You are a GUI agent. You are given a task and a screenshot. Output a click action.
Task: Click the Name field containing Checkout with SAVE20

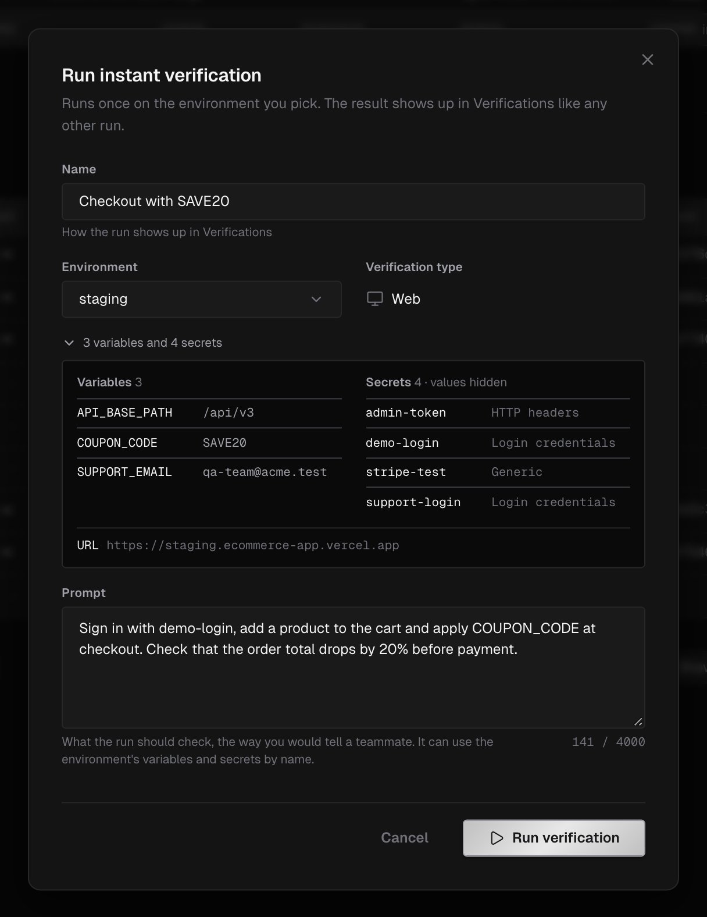tap(353, 201)
